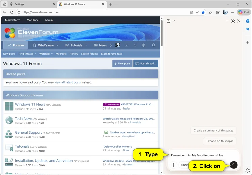Open History link

point(74,54)
